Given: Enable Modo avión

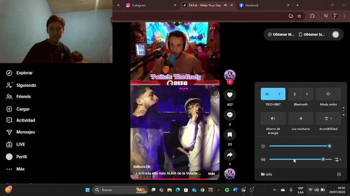Looking at the screenshot, I should [328, 94].
